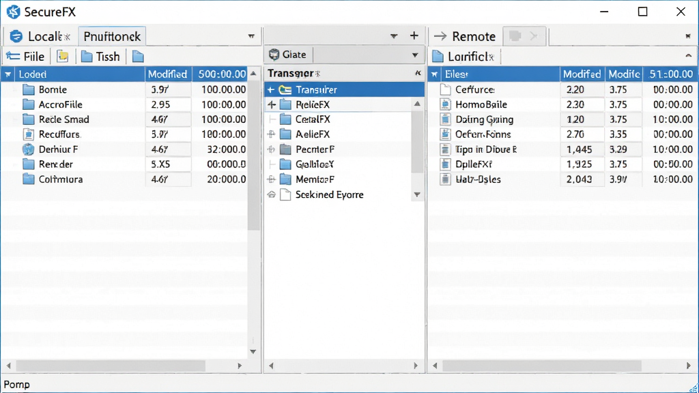Viewport: 699px width, 393px height.
Task: Click the Derhiur F globe icon
Action: tap(29, 149)
